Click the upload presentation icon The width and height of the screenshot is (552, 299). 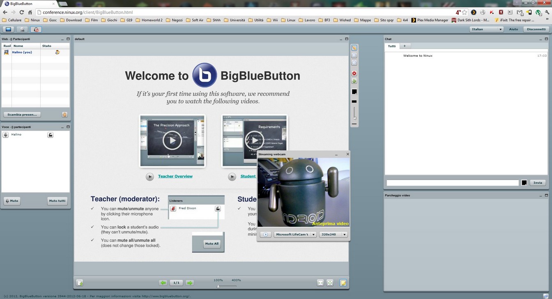coord(80,283)
